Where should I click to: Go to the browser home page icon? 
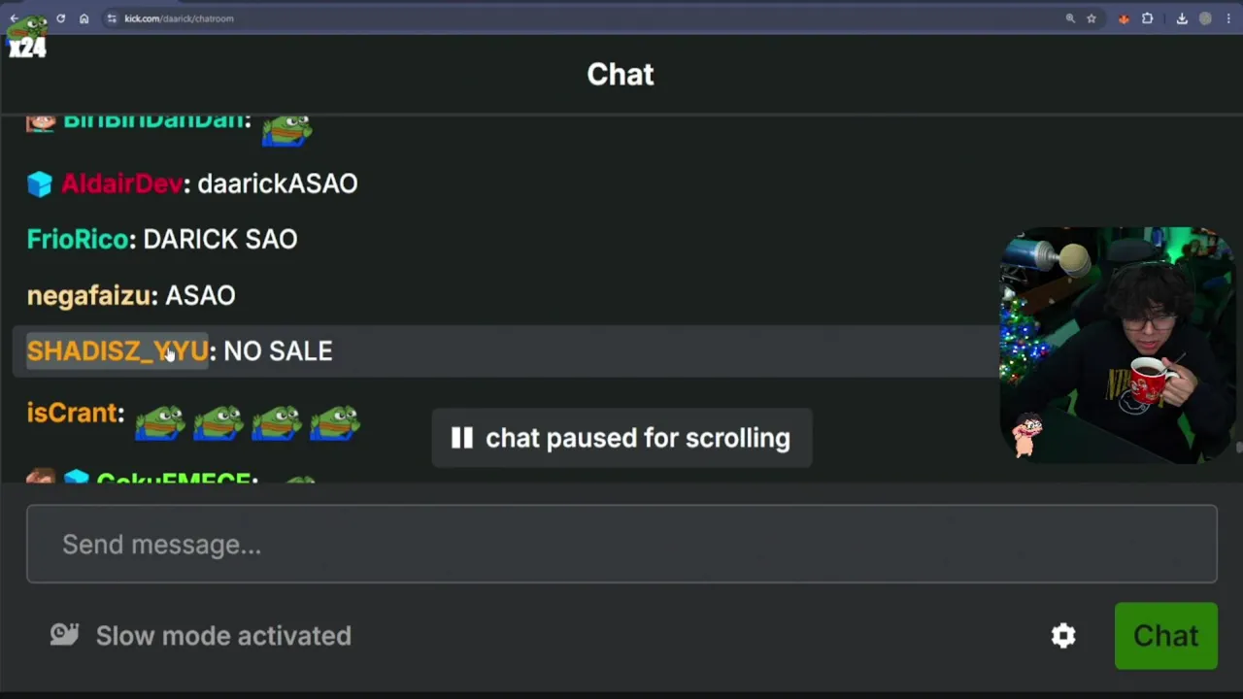point(84,18)
